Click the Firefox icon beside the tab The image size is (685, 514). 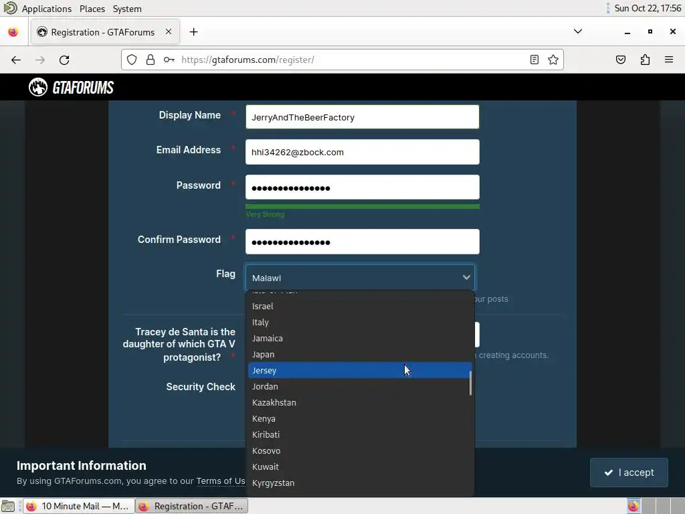[x=13, y=32]
